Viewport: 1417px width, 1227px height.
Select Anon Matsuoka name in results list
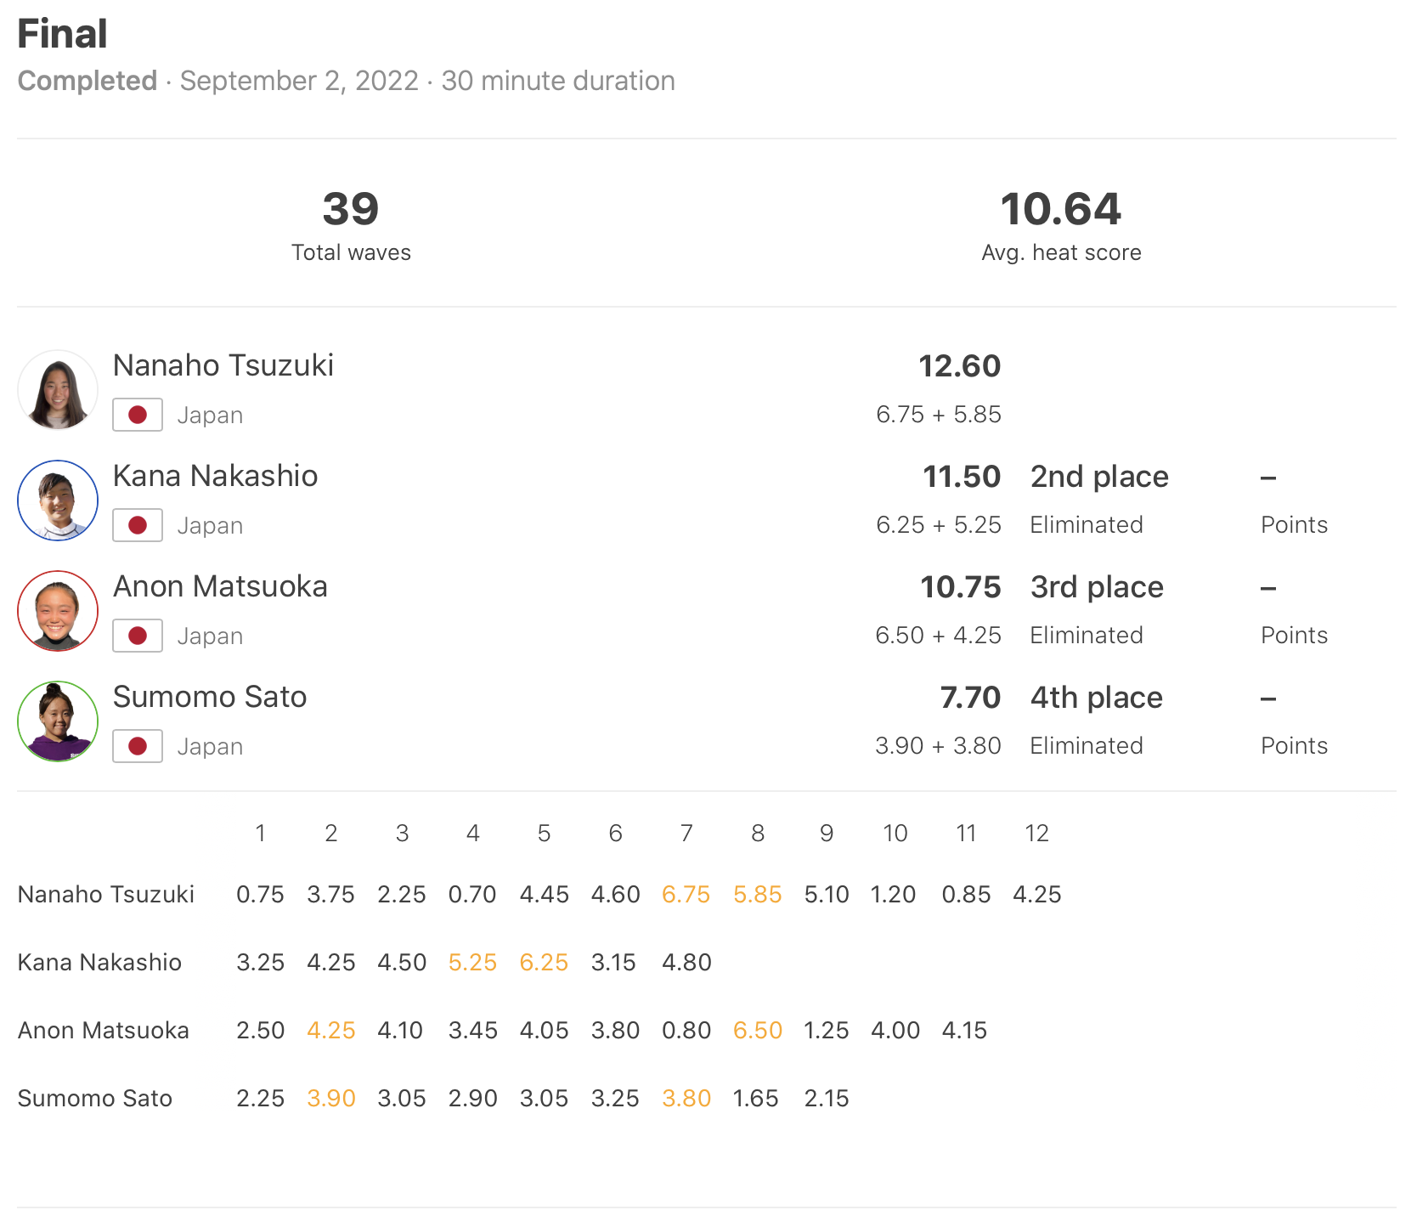click(x=220, y=586)
